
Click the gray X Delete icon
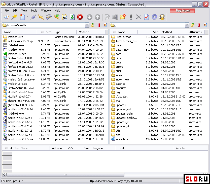click(139, 17)
